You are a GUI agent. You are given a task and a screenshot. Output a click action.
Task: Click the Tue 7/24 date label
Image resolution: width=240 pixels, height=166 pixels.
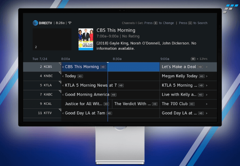[x=40, y=59]
